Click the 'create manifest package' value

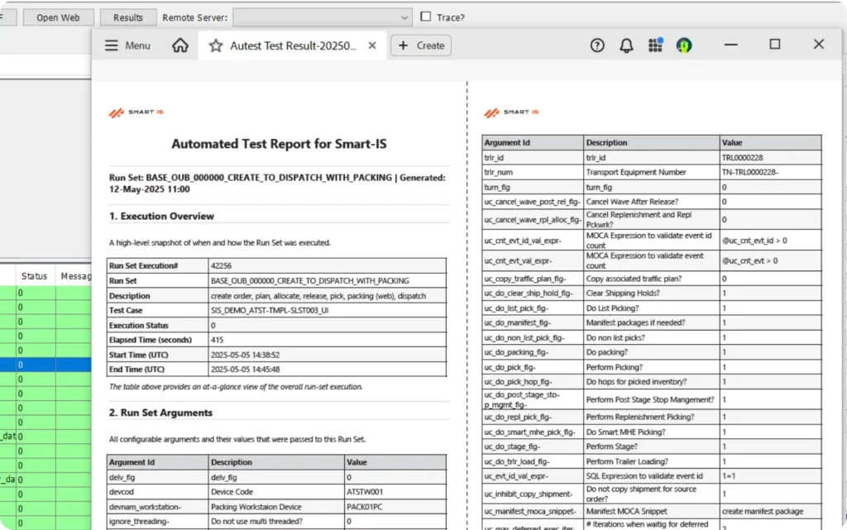[x=762, y=511]
